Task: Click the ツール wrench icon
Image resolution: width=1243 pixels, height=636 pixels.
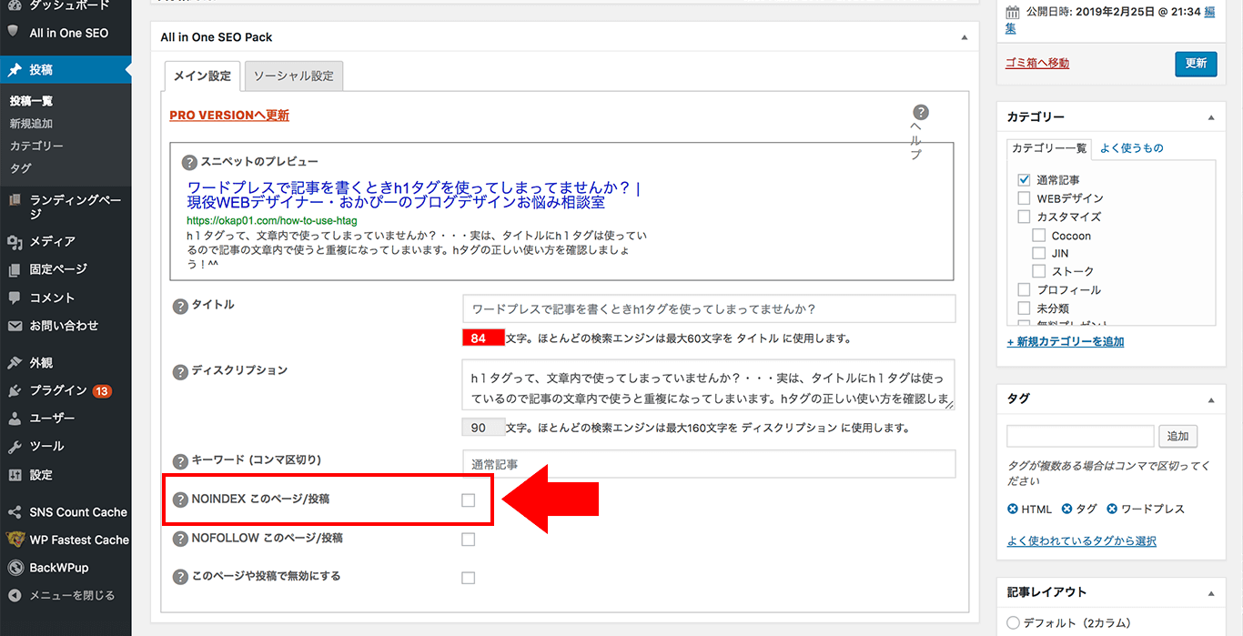Action: click(15, 447)
